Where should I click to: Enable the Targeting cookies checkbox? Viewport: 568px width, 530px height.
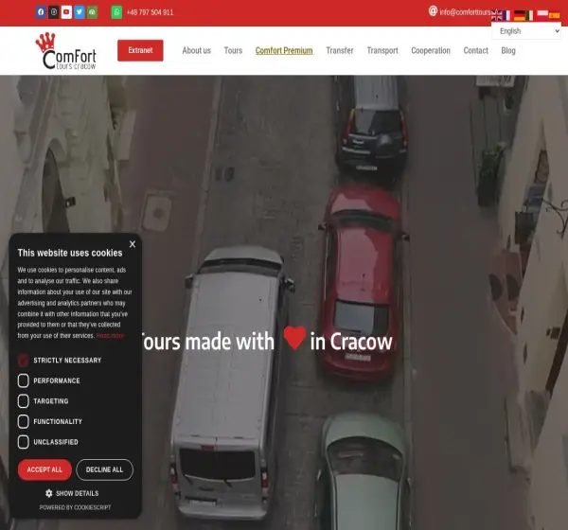(23, 401)
